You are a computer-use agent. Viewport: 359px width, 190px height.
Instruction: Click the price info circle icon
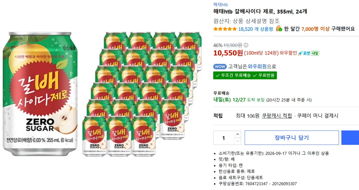coord(246,45)
